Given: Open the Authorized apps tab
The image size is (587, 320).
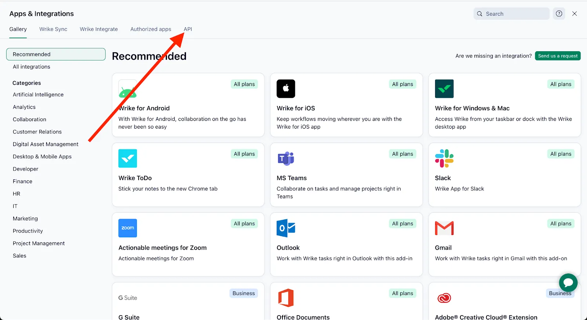Looking at the screenshot, I should pos(151,29).
